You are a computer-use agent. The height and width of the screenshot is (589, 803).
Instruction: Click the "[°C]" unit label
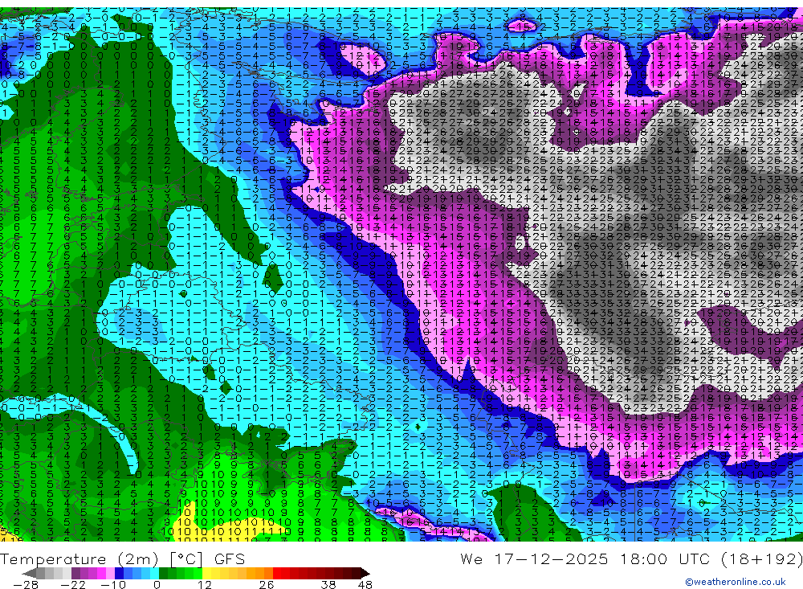186,559
